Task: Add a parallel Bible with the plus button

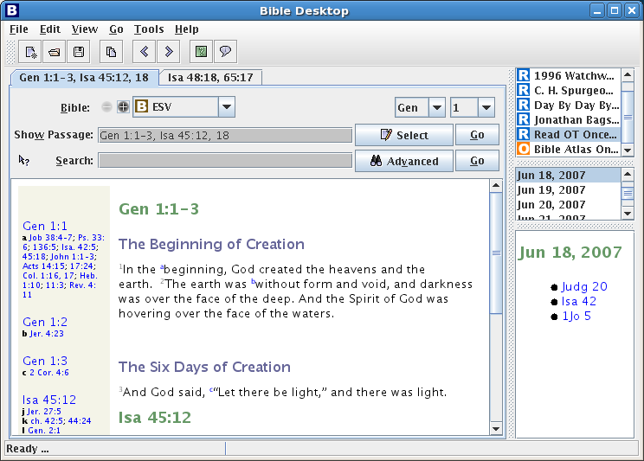Action: 123,107
